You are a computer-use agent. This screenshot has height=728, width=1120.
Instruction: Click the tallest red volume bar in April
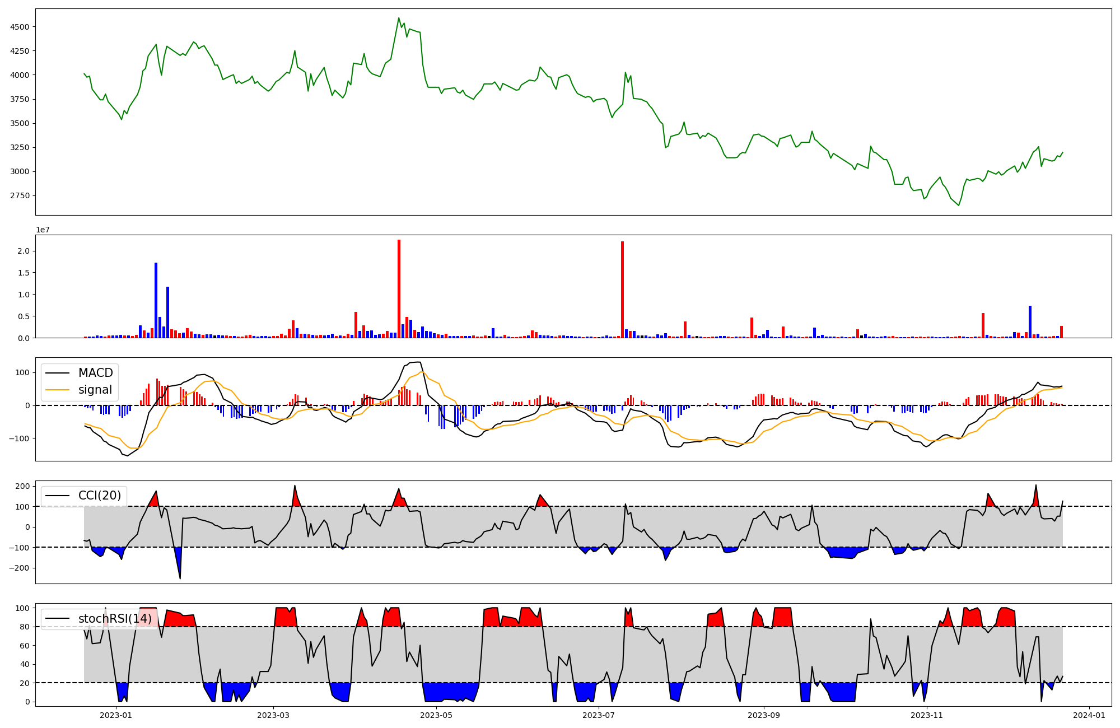(x=399, y=288)
